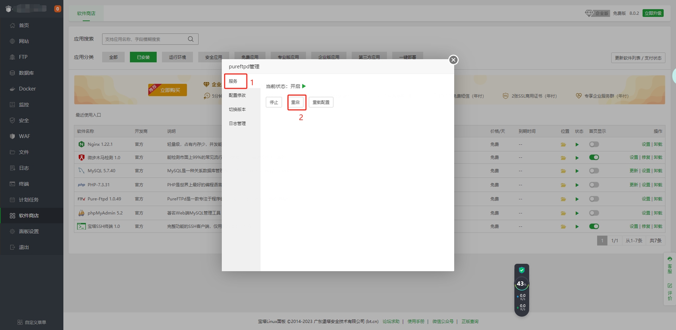
Task: Select the 软件商店 top tab
Action: click(x=86, y=13)
